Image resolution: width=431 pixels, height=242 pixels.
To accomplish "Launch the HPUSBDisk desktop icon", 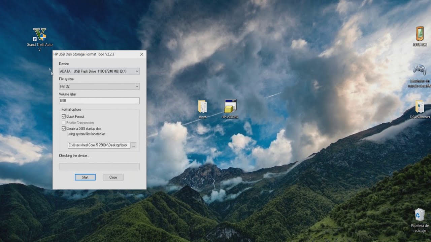I will (230, 109).
